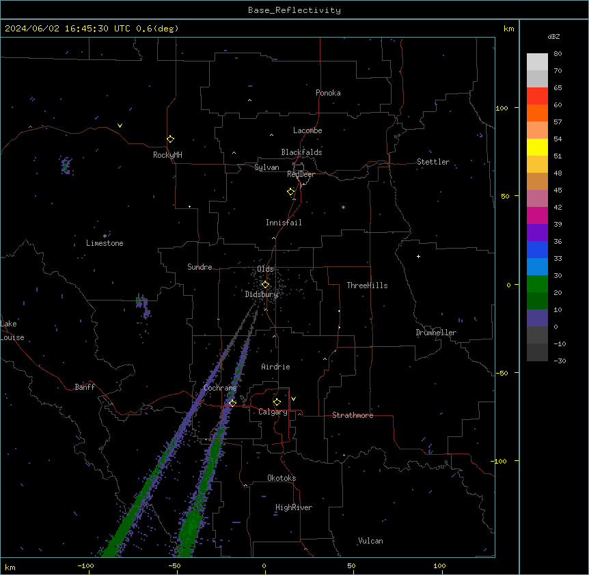Viewport: 589px width, 575px height.
Task: Click the Lacombe city label
Action: [x=307, y=130]
